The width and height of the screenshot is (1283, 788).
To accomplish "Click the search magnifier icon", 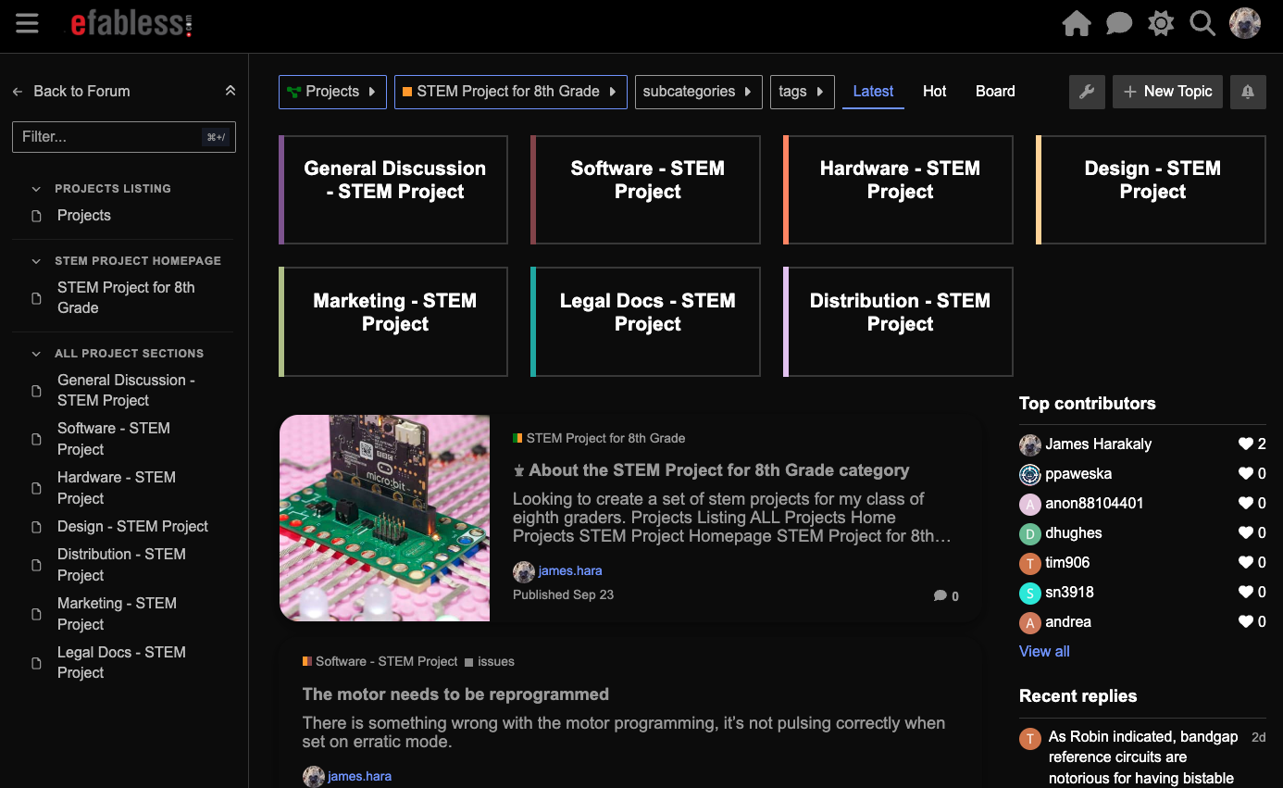I will (1202, 24).
